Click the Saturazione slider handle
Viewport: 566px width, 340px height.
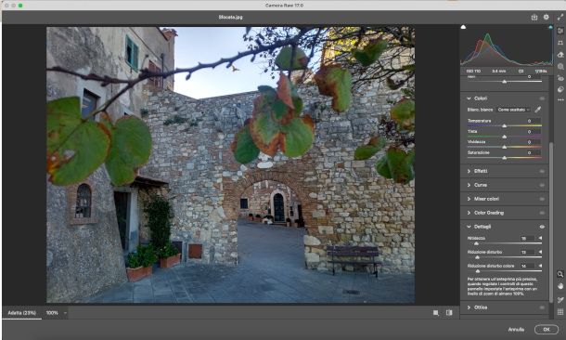[x=504, y=158]
